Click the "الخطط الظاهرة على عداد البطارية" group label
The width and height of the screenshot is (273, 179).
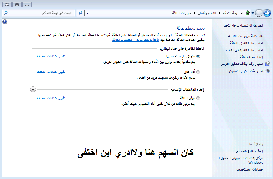[x=181, y=49]
